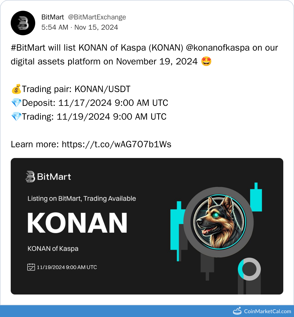Click the cyan ring graphic in the banner

(x=249, y=269)
